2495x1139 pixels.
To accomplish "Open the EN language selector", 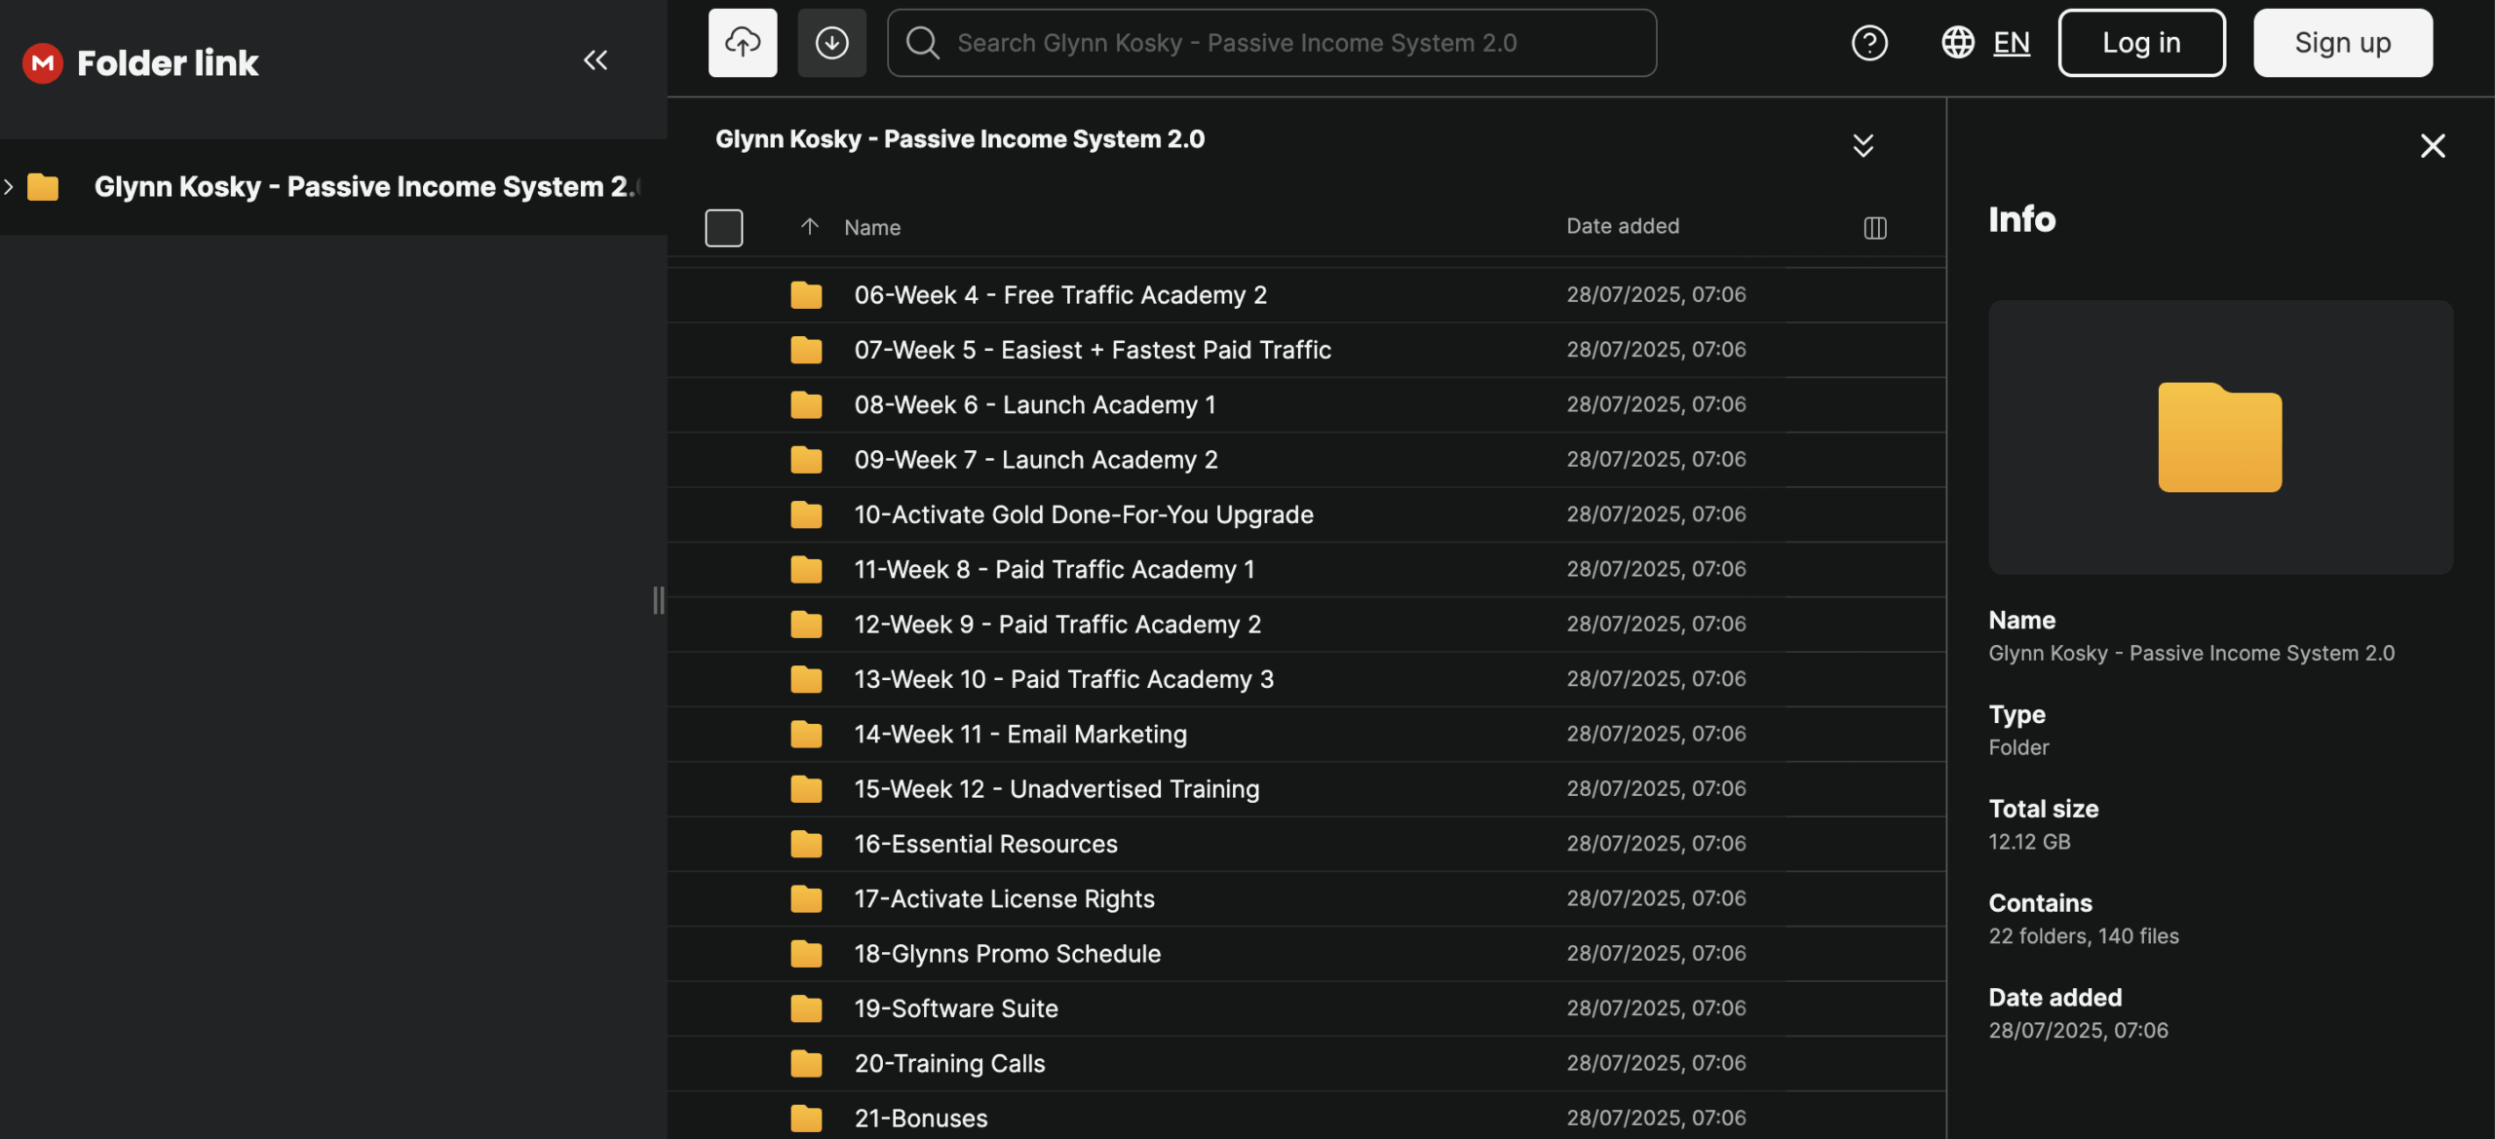I will click(2011, 43).
